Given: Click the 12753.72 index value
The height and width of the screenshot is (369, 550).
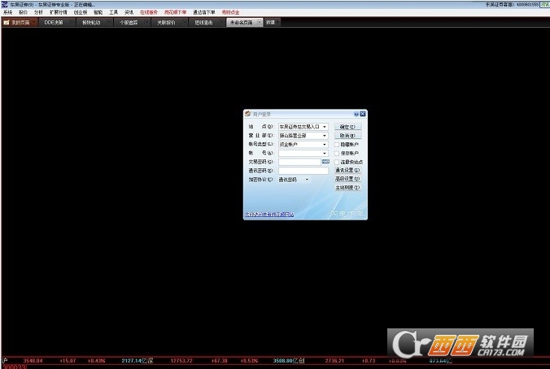Looking at the screenshot, I should click(x=181, y=361).
